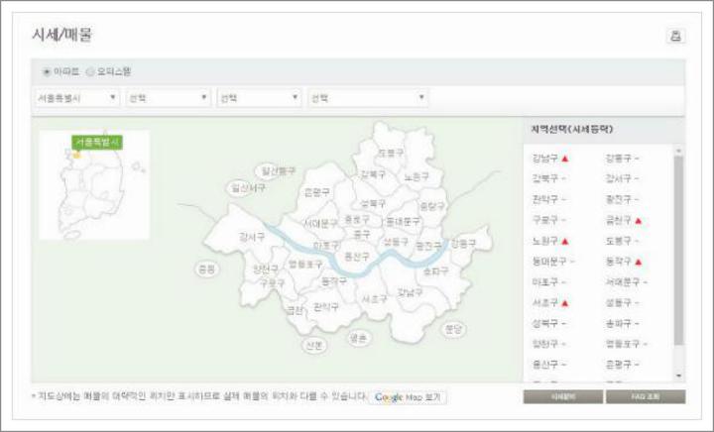Click the green 서울특별시 tag on the mini map
This screenshot has width=714, height=432.
point(97,143)
